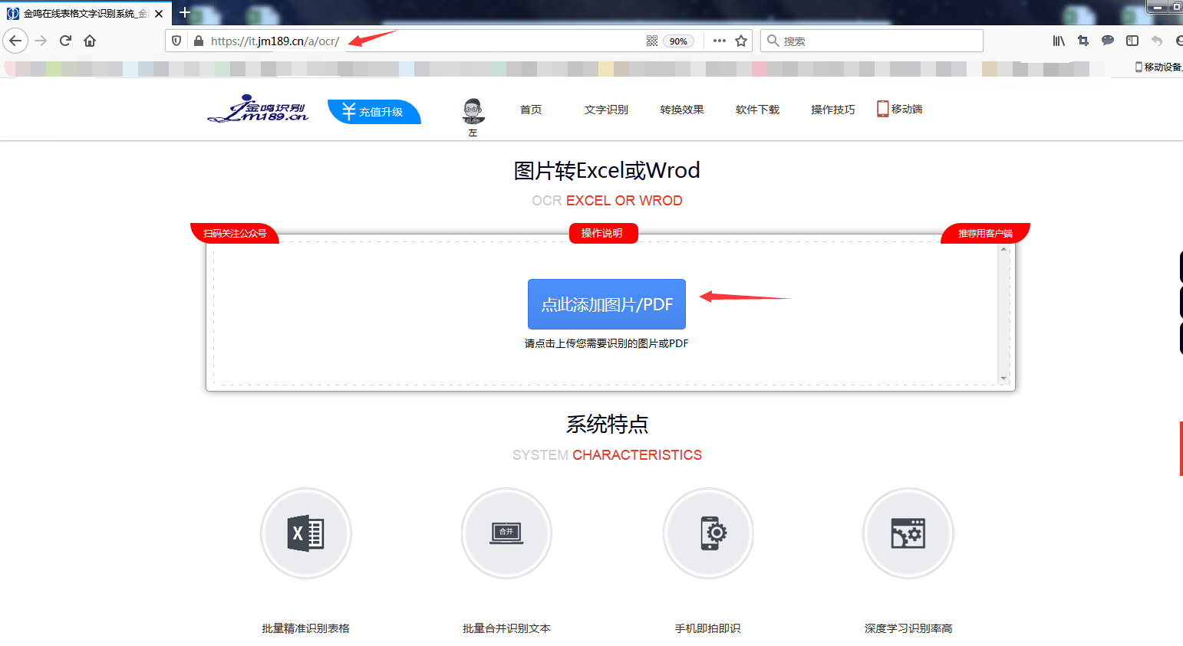Click the 充值升级 recharge button

374,112
